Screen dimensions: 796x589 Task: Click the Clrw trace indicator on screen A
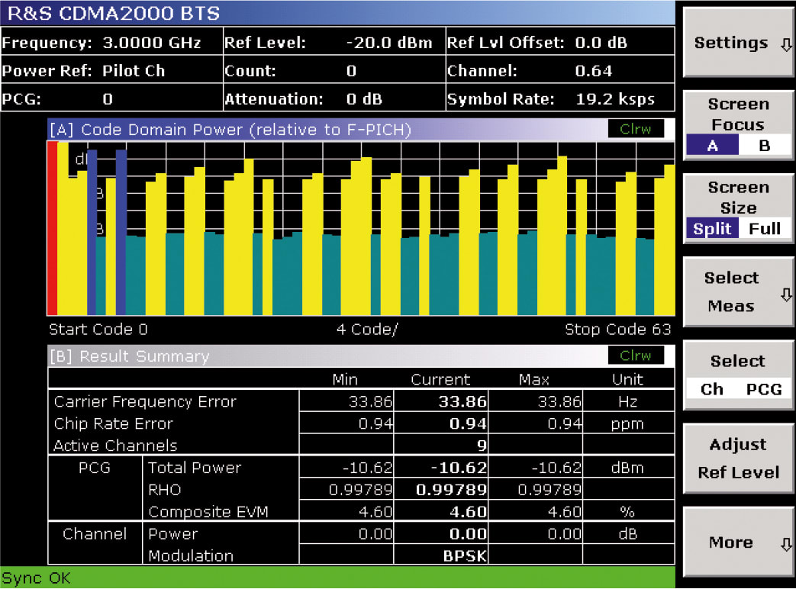tap(636, 129)
